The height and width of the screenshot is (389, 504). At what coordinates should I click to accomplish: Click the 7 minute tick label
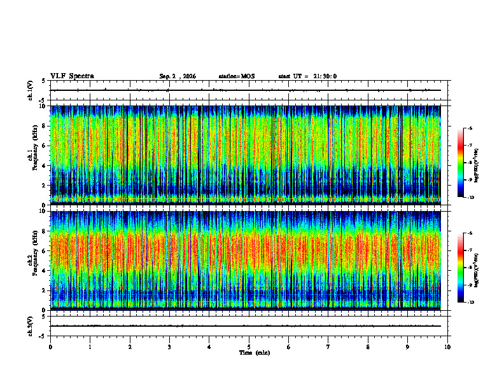point(328,347)
